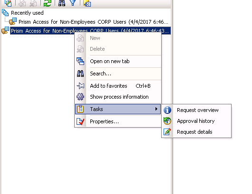Click the binoculars search icon in toolbar

[x=62, y=3]
